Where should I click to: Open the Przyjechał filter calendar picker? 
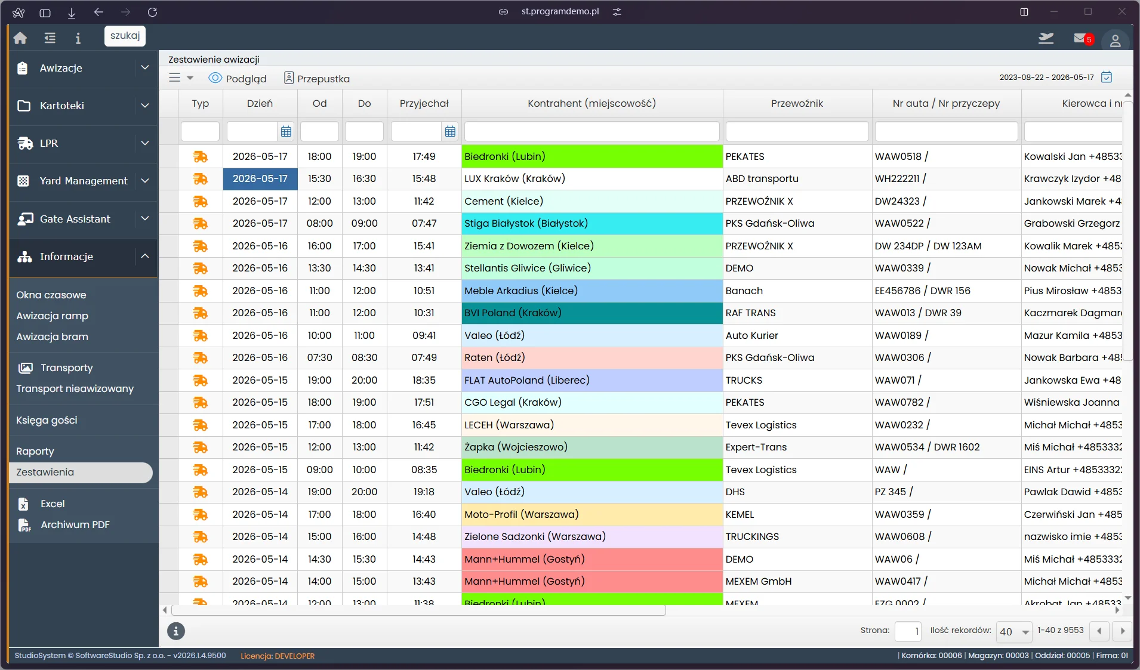pyautogui.click(x=451, y=131)
